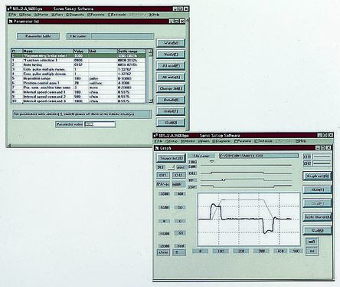
Task: Select the CH2 channel button in Graph
Action: click(179, 175)
